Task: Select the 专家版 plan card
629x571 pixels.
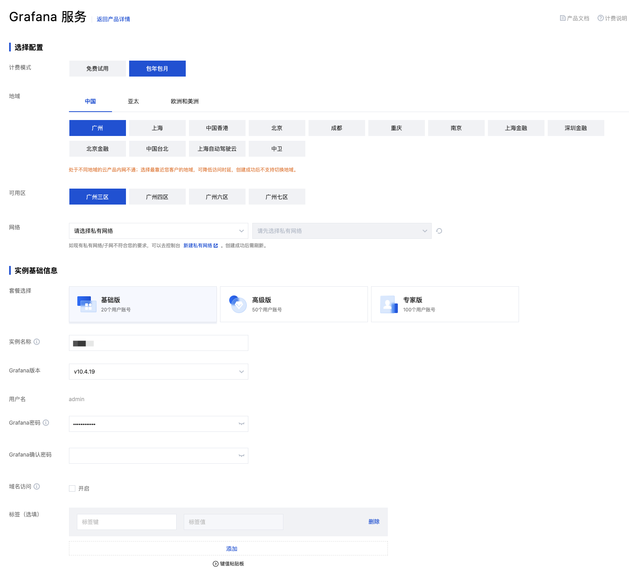Action: (x=445, y=304)
